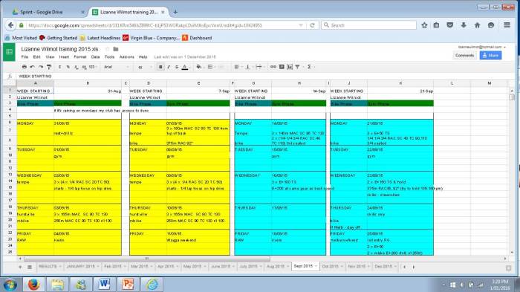Select the Paint format tool
Image resolution: width=520 pixels, height=292 pixels.
(49, 67)
